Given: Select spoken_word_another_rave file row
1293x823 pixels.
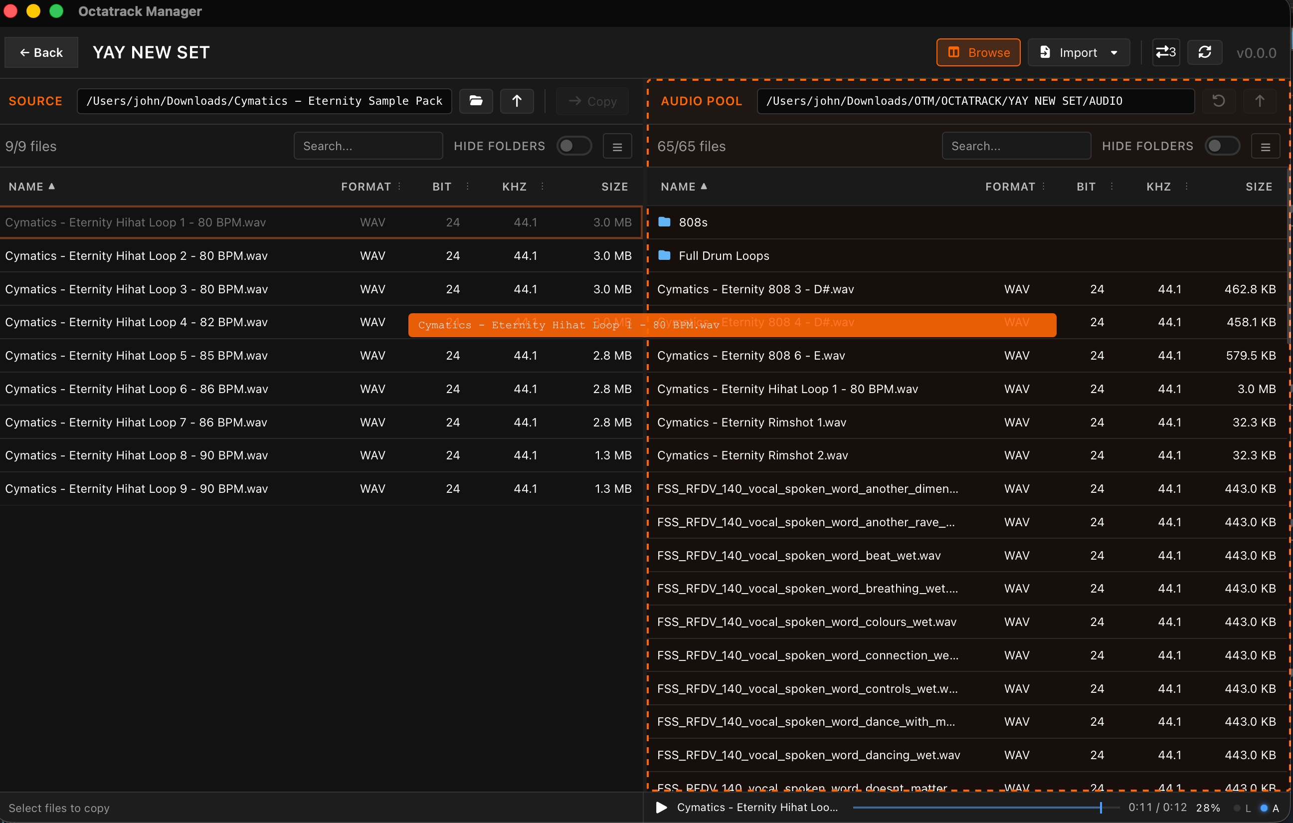Looking at the screenshot, I should pos(967,522).
